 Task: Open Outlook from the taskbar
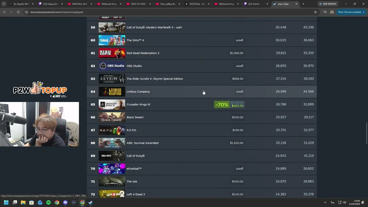tap(40, 202)
